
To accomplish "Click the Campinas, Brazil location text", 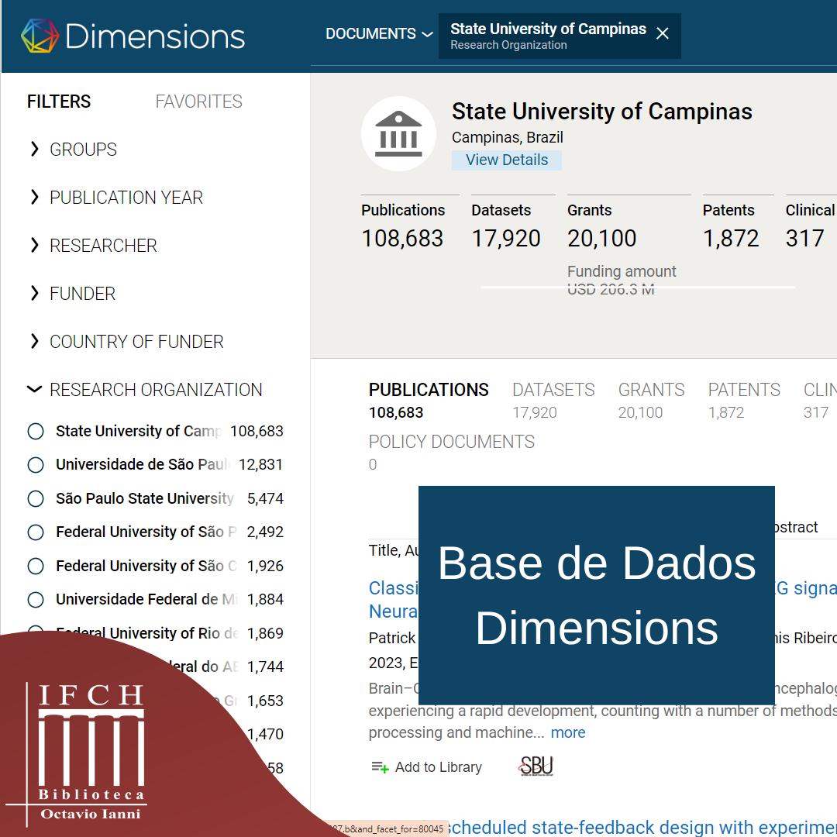I will coord(507,137).
